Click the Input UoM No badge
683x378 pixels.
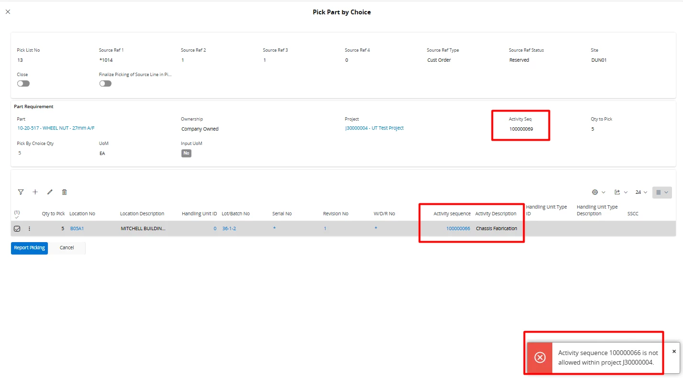[186, 153]
